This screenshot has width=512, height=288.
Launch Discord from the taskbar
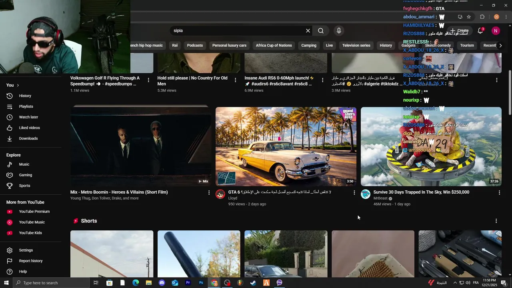162,283
